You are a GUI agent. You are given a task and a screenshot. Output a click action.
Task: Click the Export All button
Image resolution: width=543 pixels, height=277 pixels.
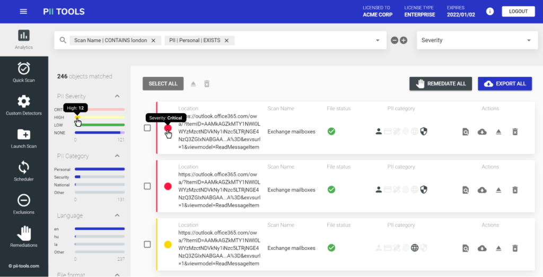coord(504,84)
